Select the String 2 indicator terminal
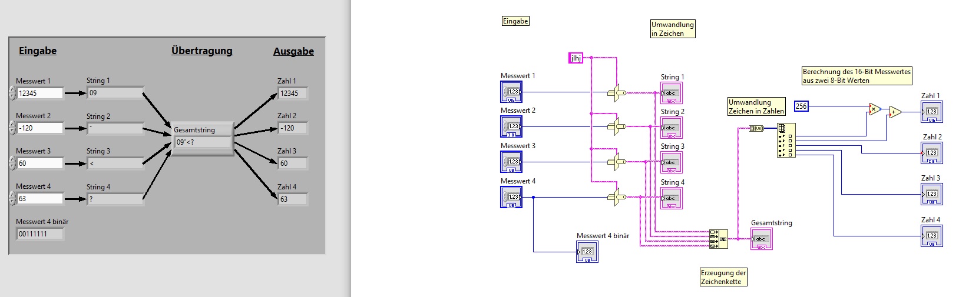This screenshot has width=969, height=297. 672,128
